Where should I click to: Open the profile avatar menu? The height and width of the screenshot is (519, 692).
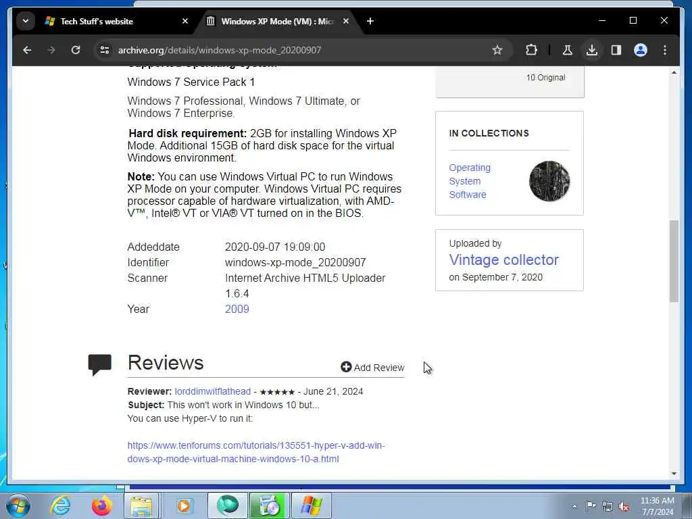click(641, 50)
